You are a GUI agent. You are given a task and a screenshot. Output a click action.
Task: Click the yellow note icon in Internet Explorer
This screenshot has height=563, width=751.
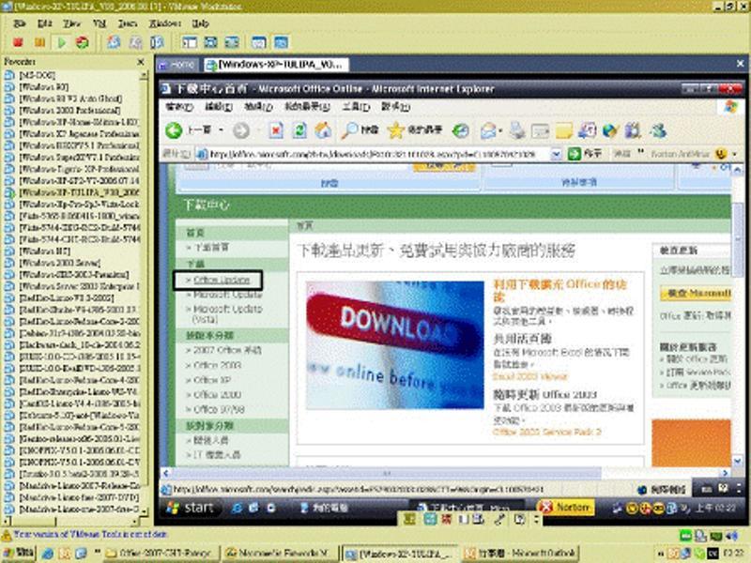tap(564, 130)
